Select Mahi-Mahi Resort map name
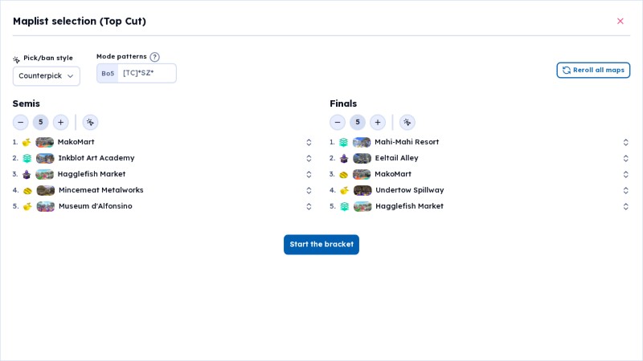Screen dimensions: 643x361 click(407, 142)
